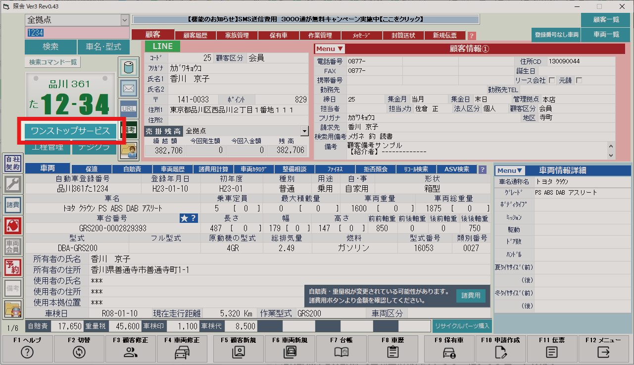Click the search input field showing 1234
Screen dimensions: 634x365
coord(77,33)
